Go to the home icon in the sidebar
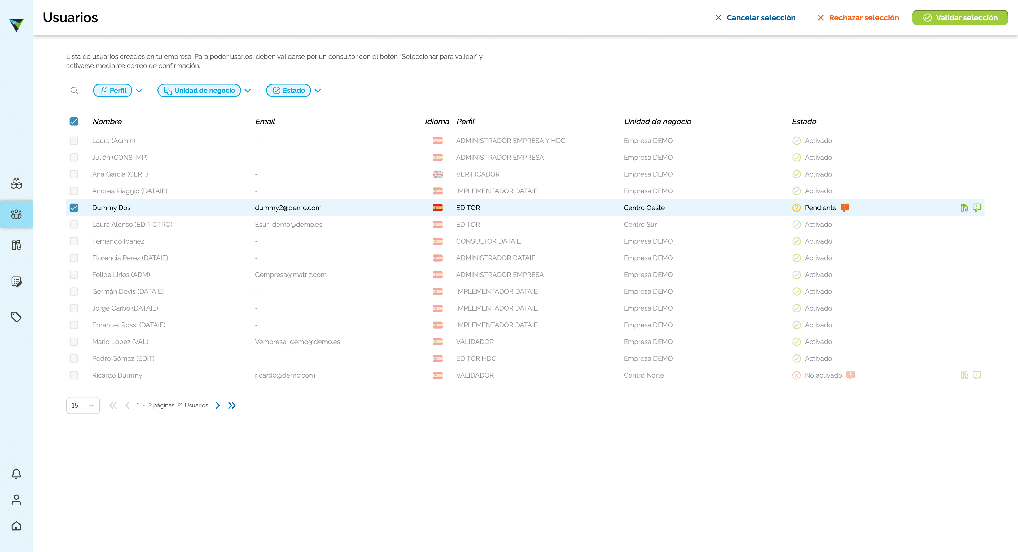The width and height of the screenshot is (1018, 552). 16,526
